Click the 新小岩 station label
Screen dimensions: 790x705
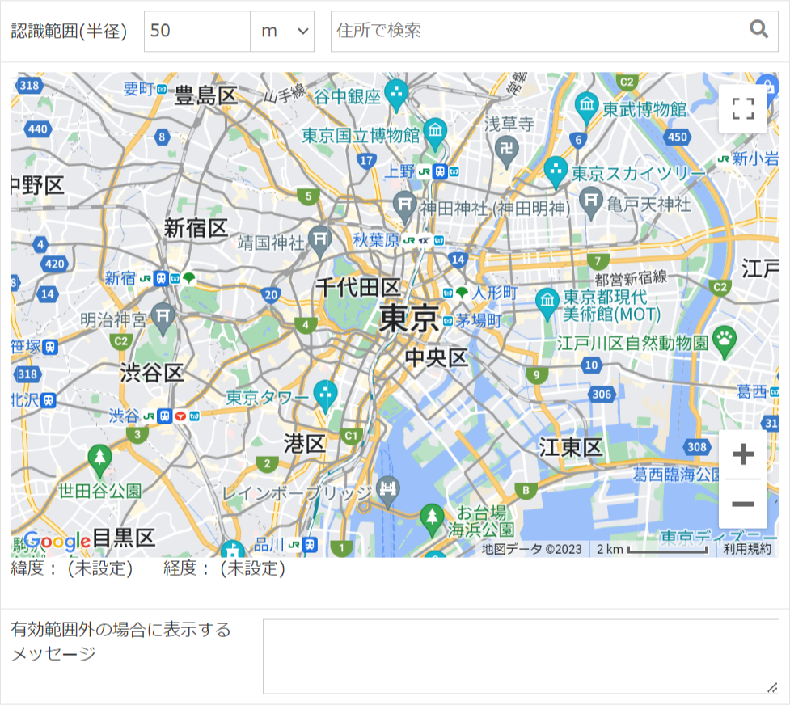[755, 158]
